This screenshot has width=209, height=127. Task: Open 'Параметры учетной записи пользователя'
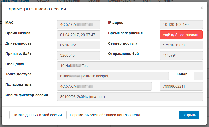click(105, 115)
